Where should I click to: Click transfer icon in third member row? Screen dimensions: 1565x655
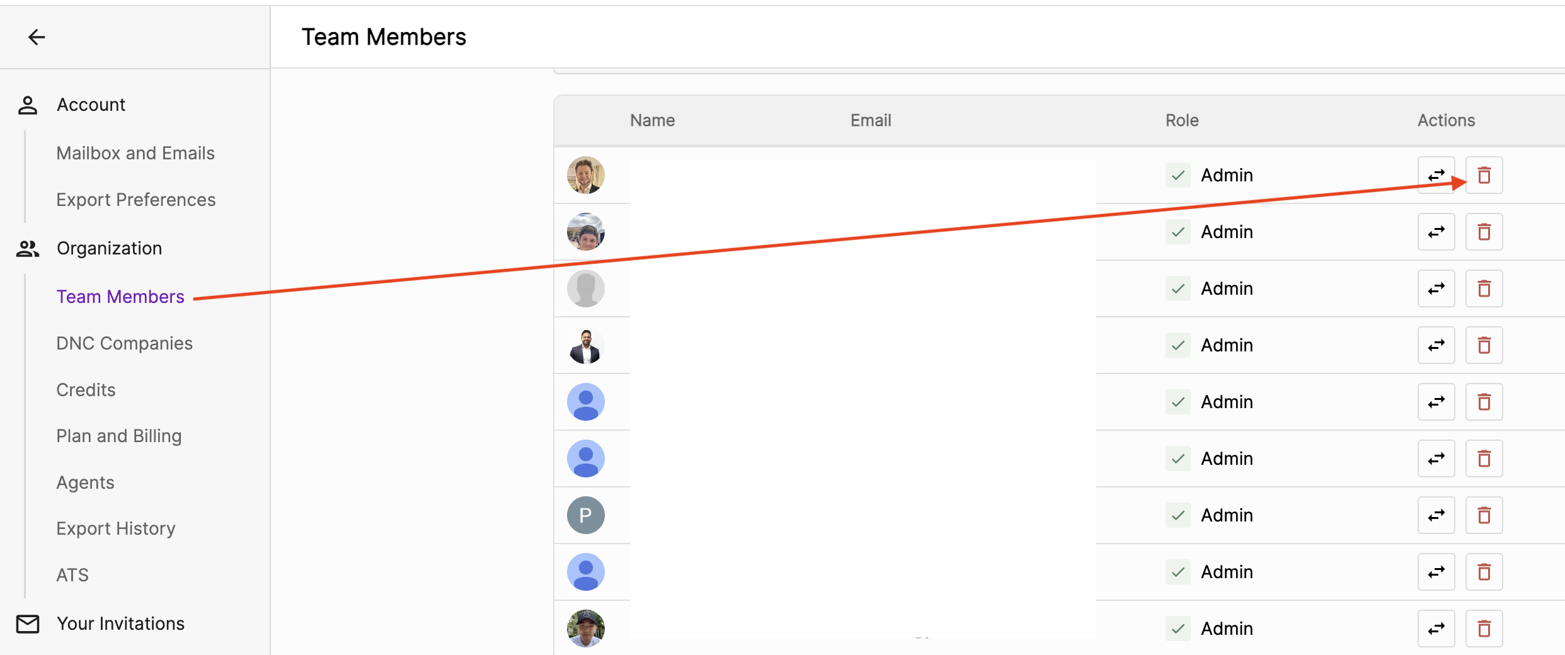click(x=1436, y=288)
